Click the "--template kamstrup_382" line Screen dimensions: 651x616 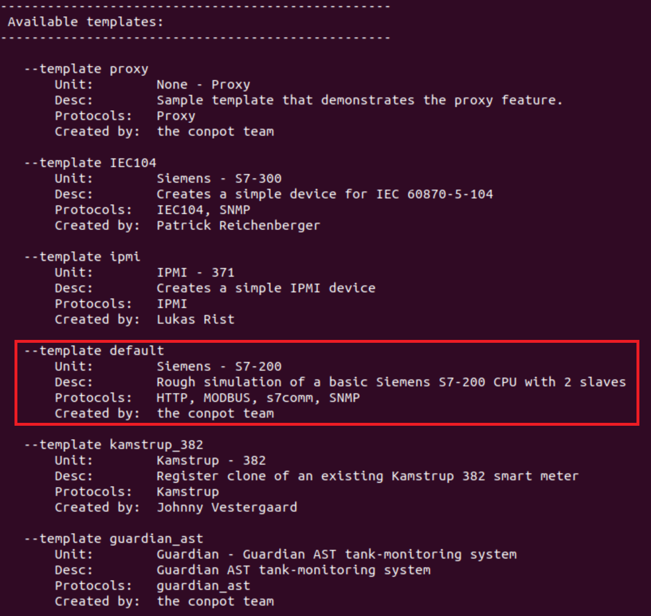coord(113,445)
